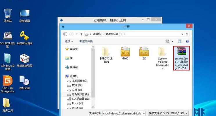Open Windows安装器 desktop icon

click(8, 62)
